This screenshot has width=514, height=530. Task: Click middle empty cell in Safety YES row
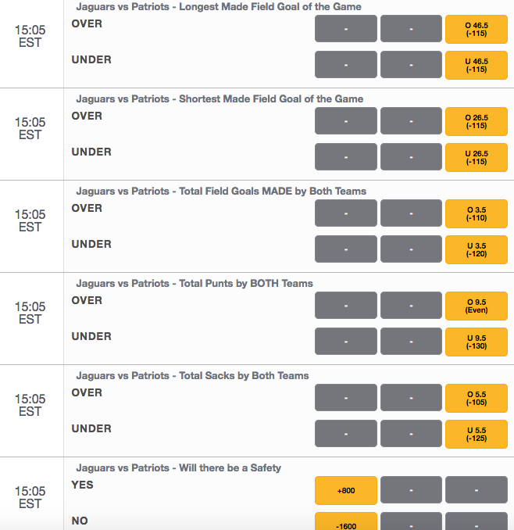(x=411, y=490)
